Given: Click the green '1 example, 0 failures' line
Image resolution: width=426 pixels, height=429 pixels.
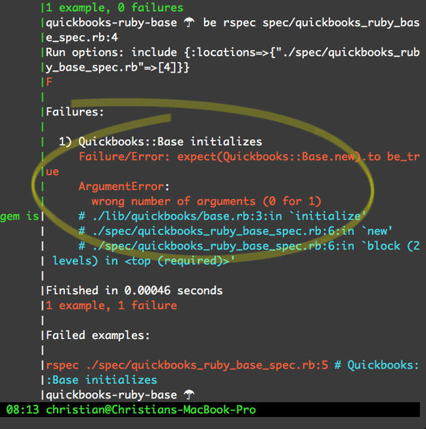Looking at the screenshot, I should 114,8.
